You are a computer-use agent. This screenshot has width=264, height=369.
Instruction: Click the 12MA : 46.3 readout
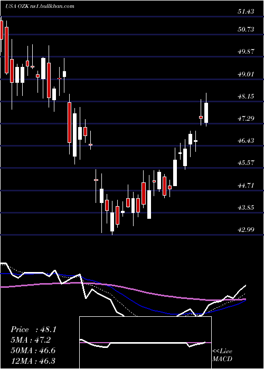tap(33, 361)
